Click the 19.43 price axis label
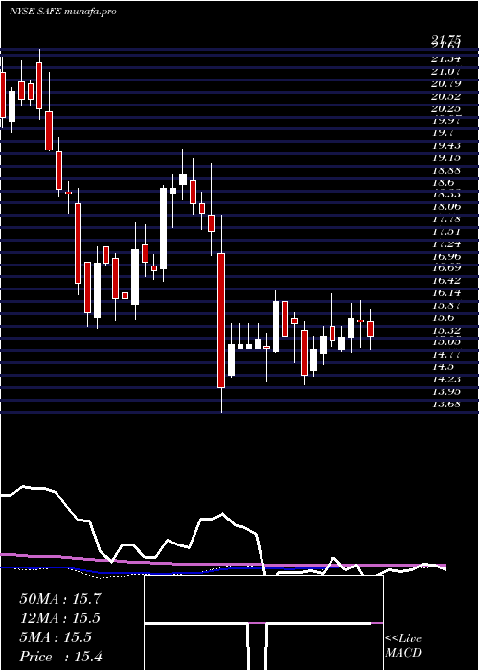Image resolution: width=479 pixels, height=671 pixels. 445,146
